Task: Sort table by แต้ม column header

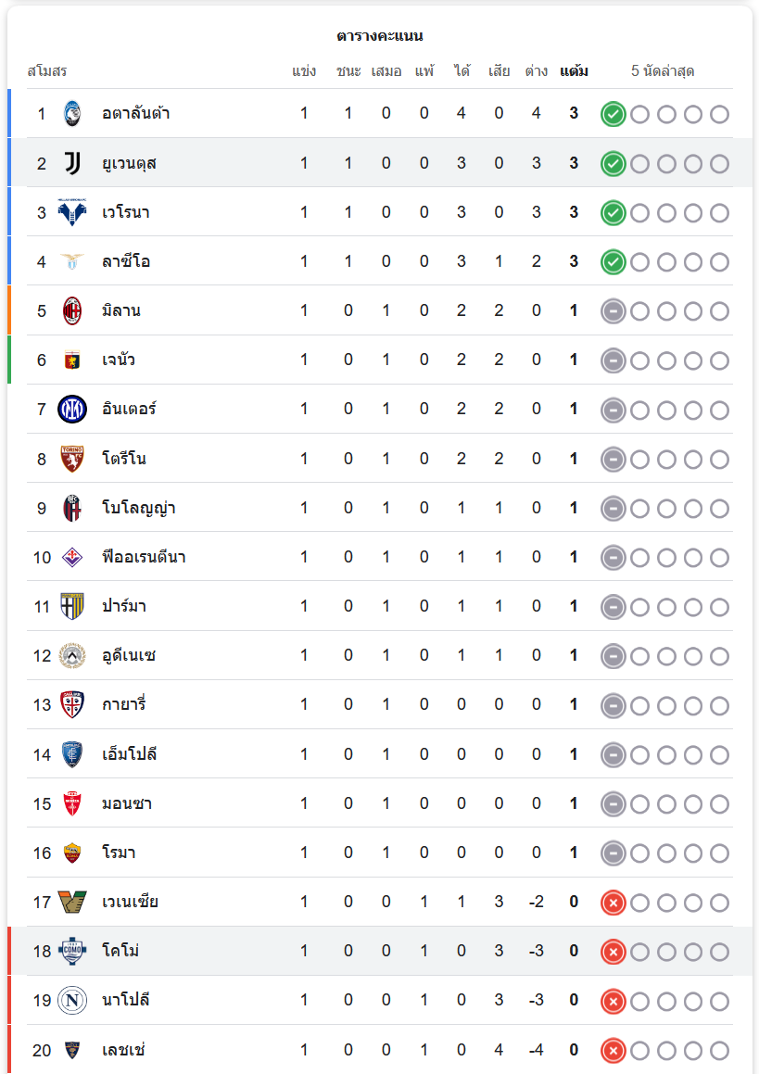Action: [574, 71]
